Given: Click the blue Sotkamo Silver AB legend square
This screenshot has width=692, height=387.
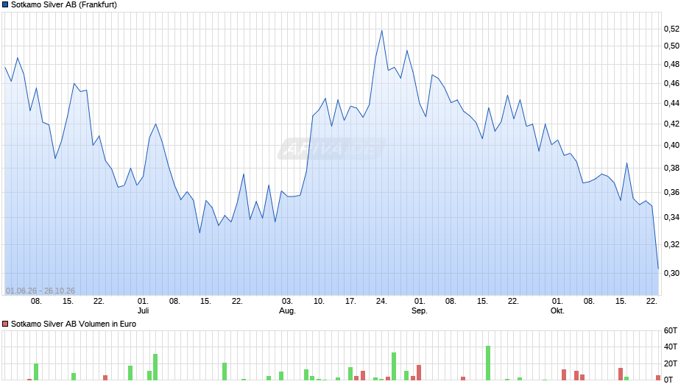Looking at the screenshot, I should (x=5, y=5).
